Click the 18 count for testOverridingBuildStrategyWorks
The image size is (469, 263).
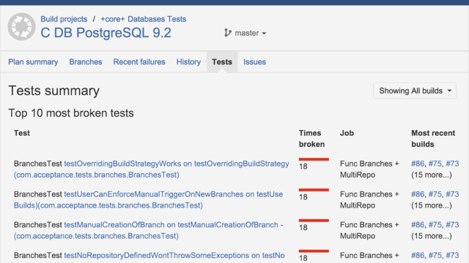[x=303, y=167]
